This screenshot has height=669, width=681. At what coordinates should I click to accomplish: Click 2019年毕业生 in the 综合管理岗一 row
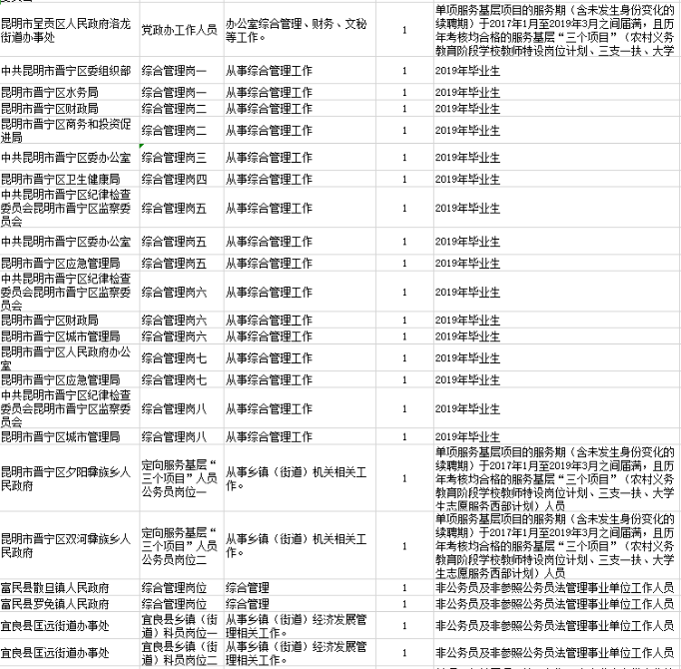pyautogui.click(x=466, y=71)
